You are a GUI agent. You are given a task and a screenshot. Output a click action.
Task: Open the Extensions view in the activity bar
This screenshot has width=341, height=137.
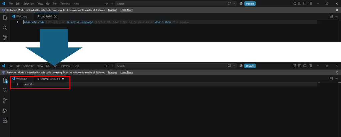coord(5,121)
